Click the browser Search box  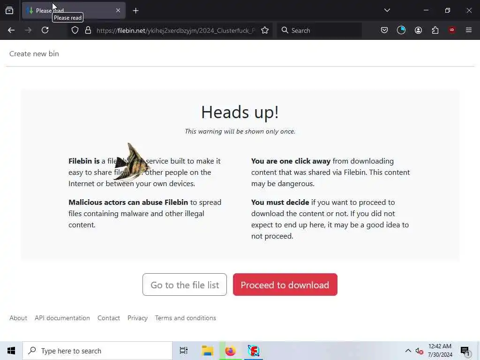pyautogui.click(x=319, y=30)
